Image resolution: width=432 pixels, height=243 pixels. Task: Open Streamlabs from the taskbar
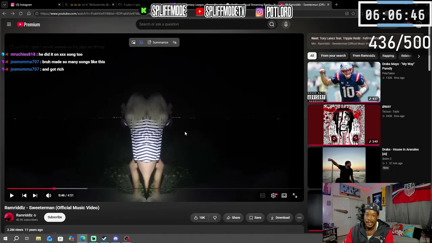pyautogui.click(x=93, y=239)
